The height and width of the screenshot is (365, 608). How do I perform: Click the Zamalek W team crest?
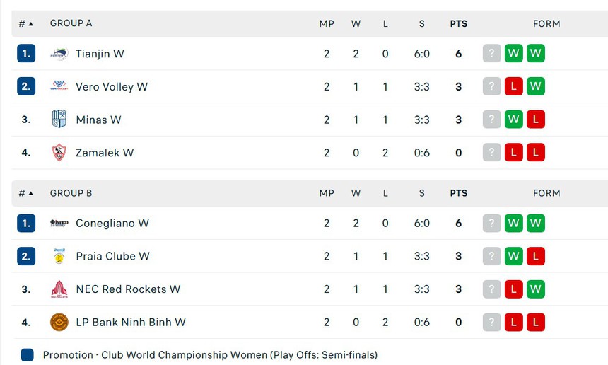pos(59,153)
